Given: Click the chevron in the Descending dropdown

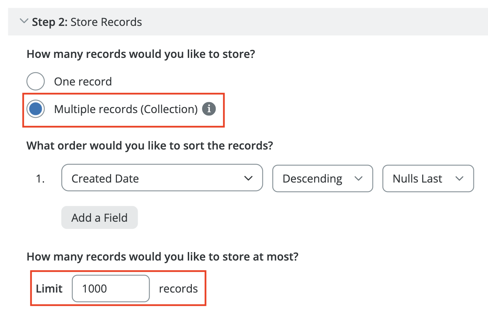Looking at the screenshot, I should (359, 178).
